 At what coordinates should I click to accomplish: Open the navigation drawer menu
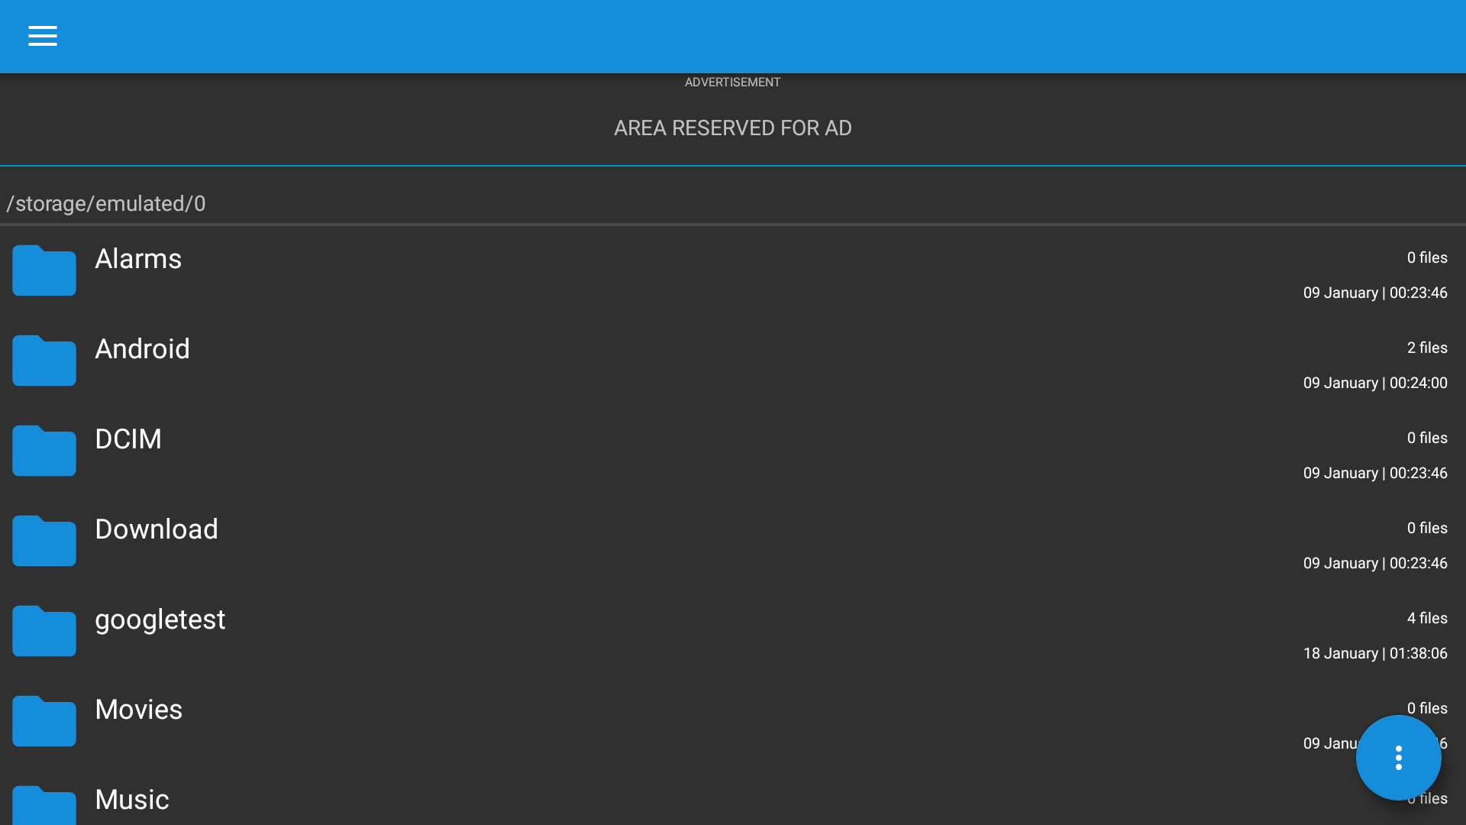pyautogui.click(x=43, y=36)
